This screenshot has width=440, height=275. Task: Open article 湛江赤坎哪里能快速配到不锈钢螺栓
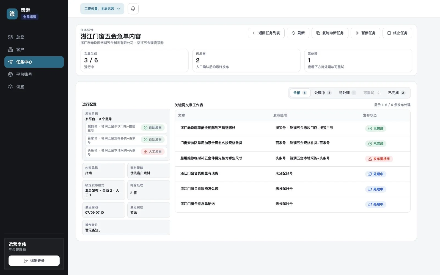208,128
